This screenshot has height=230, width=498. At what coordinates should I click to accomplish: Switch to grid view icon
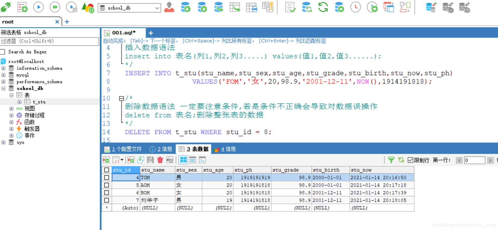(x=183, y=160)
